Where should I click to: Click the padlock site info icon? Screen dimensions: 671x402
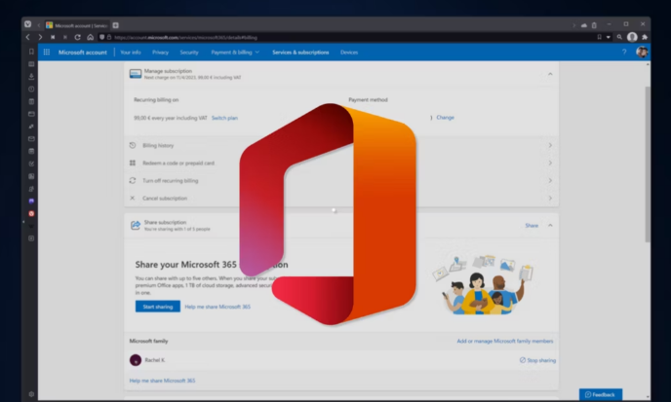click(x=108, y=37)
